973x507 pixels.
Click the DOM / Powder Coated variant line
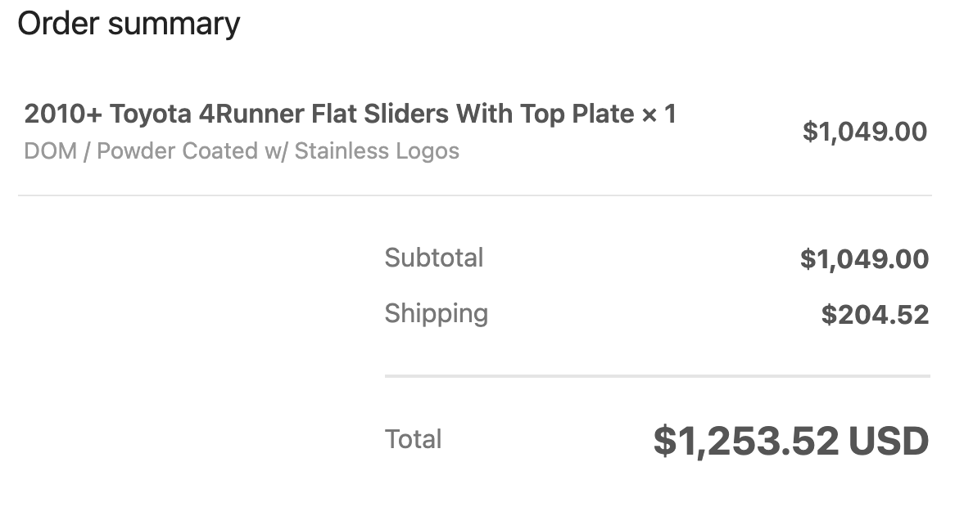[242, 150]
